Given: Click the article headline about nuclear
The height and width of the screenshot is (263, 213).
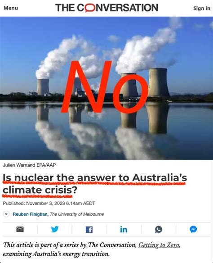Looking at the screenshot, I should [x=95, y=184].
